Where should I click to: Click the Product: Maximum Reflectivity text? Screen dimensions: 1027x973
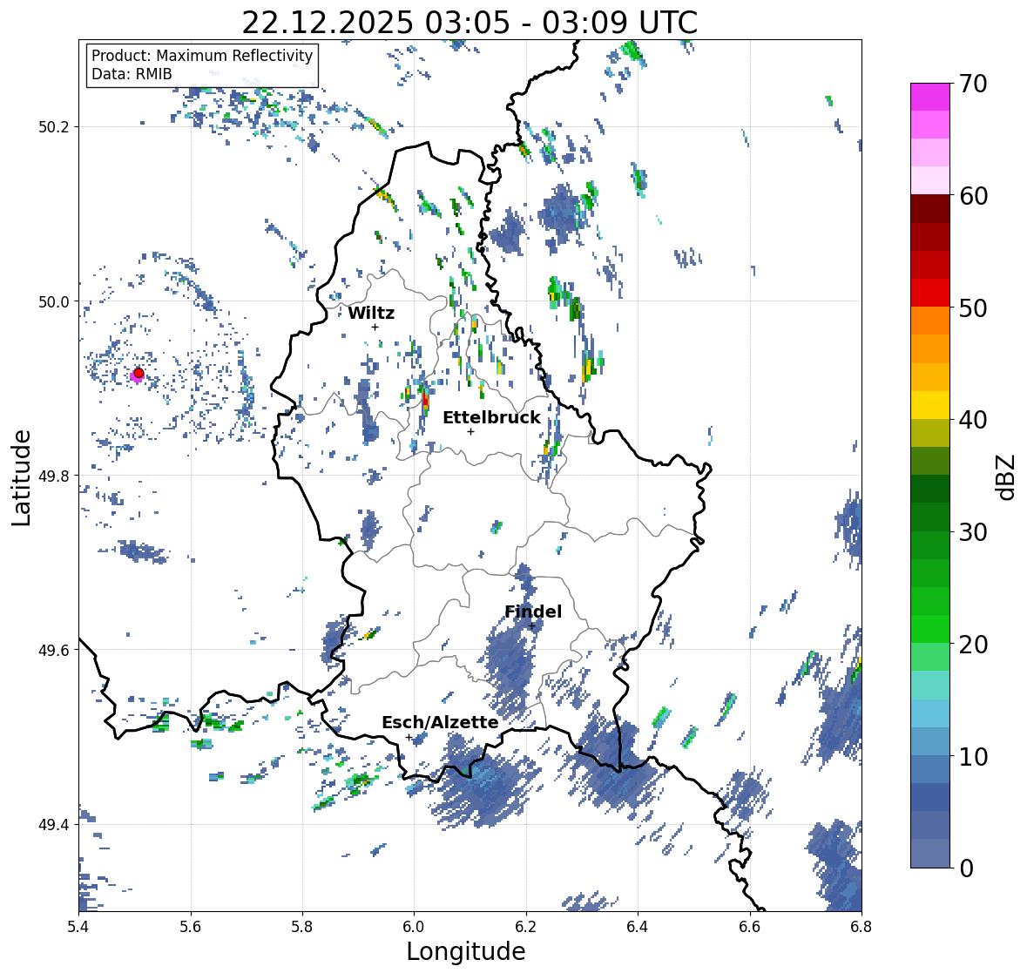coord(202,56)
